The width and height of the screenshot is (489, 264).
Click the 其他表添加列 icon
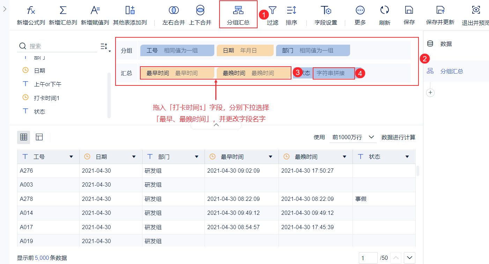(x=130, y=10)
